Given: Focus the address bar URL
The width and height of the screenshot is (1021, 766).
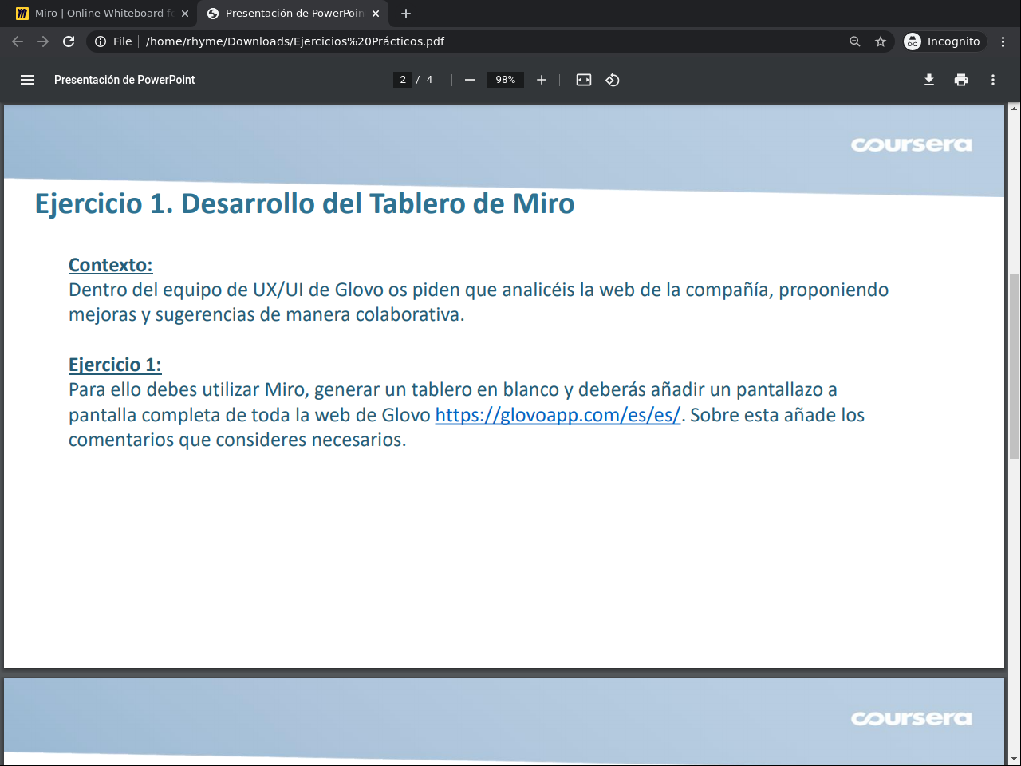Looking at the screenshot, I should (x=295, y=41).
